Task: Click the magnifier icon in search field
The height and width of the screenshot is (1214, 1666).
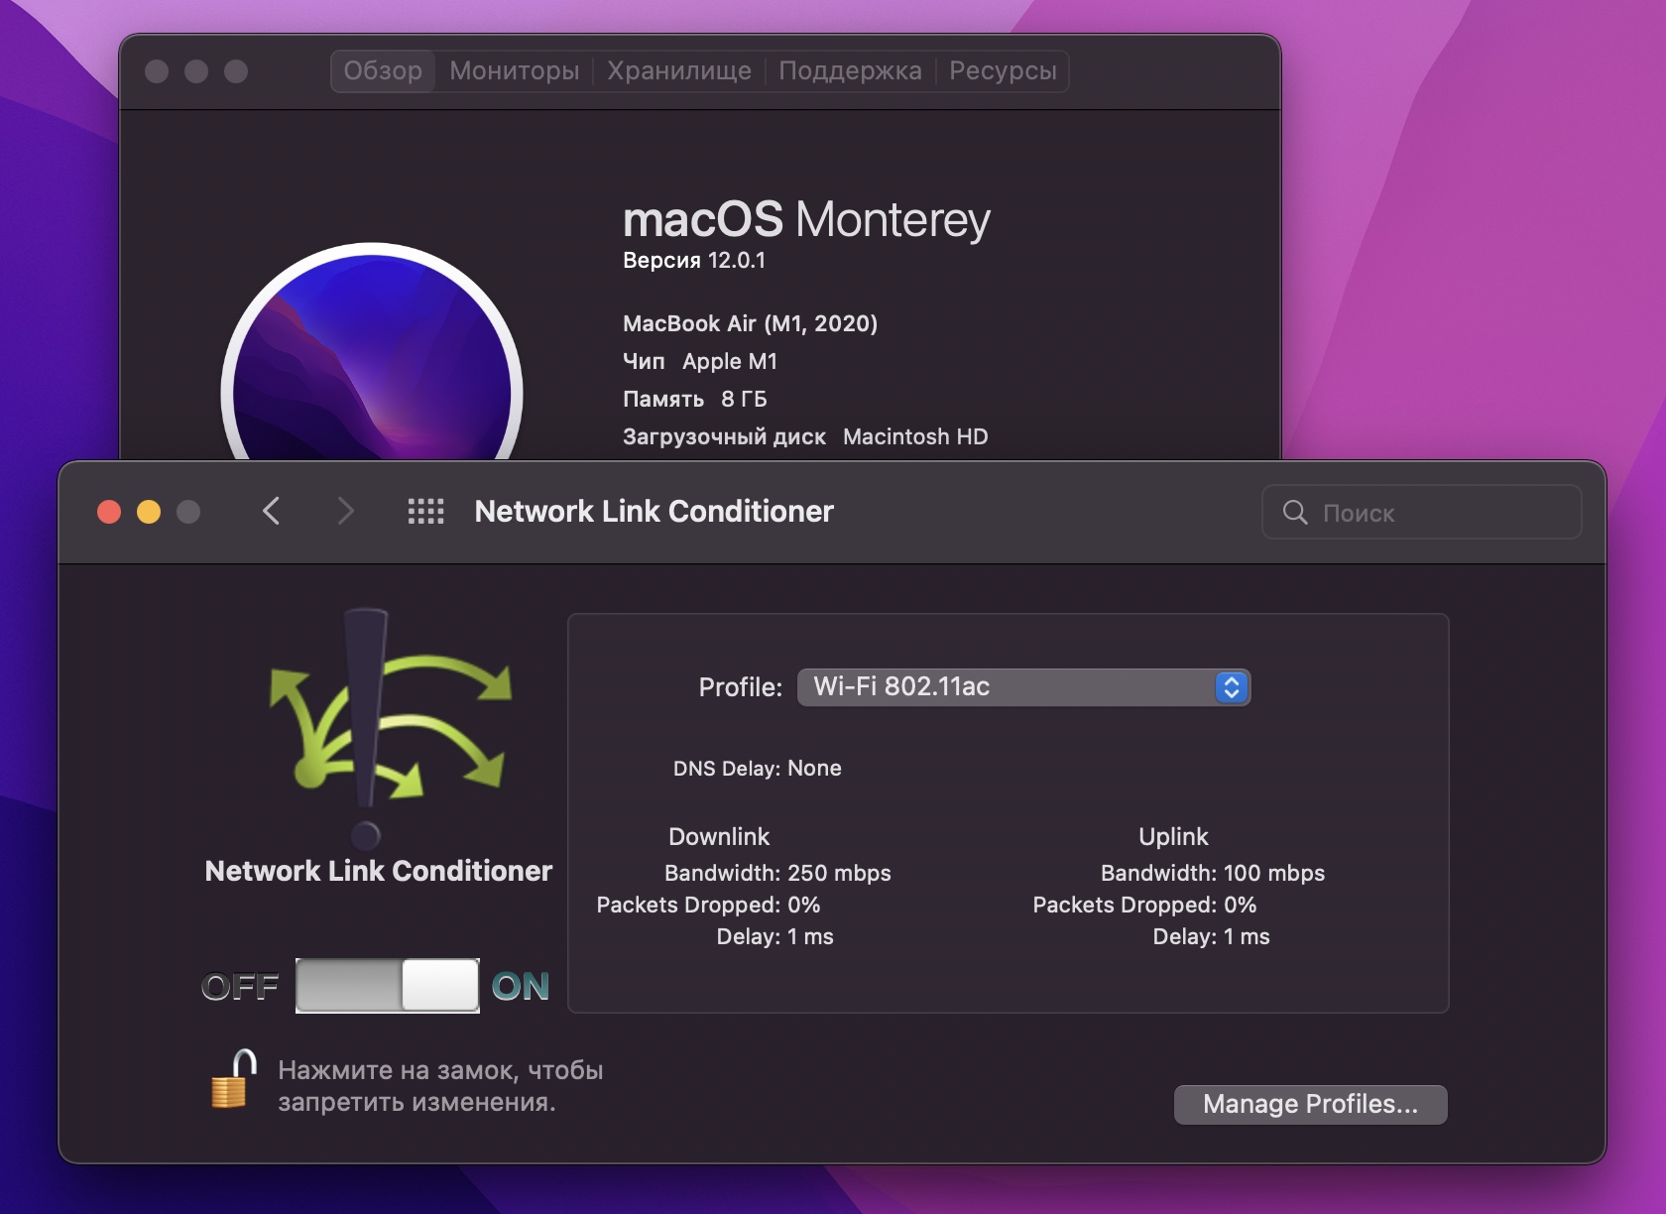Action: pos(1294,512)
